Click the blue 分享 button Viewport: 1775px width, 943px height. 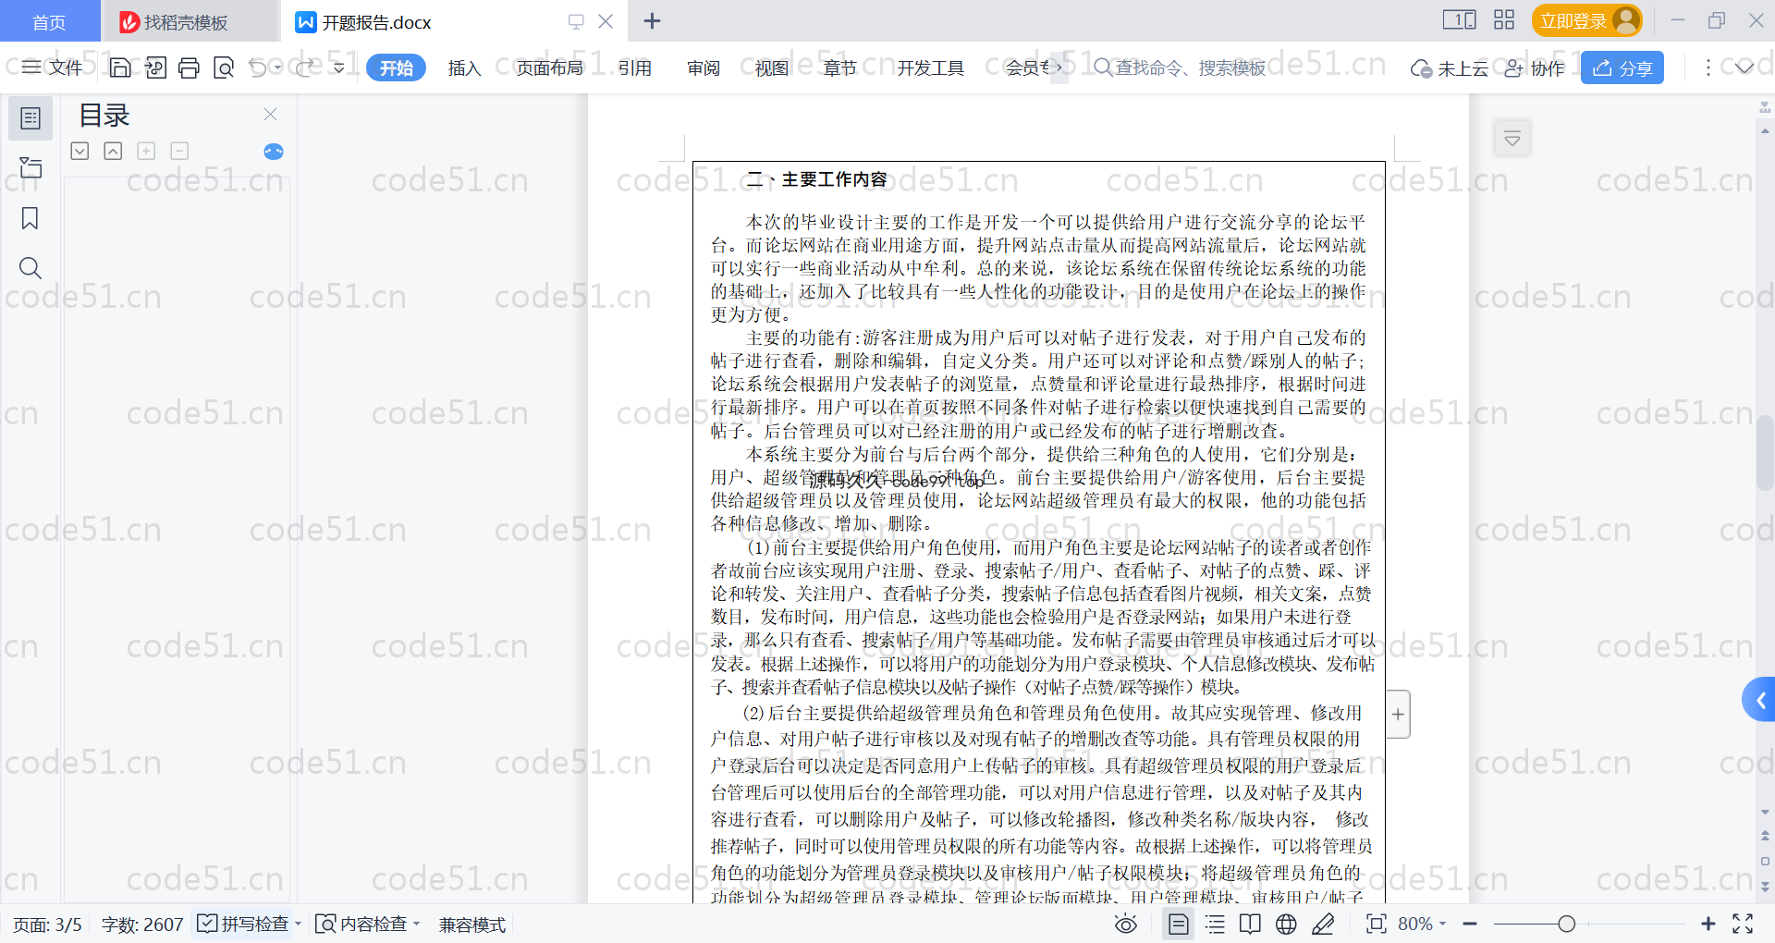click(1622, 67)
